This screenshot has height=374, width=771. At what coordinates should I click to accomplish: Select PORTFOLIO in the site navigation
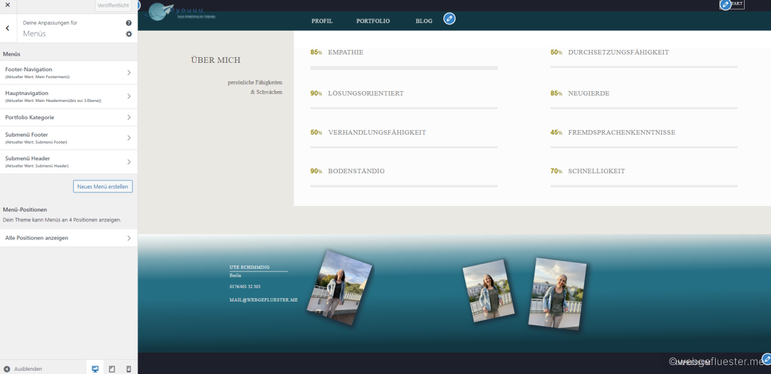click(x=373, y=21)
